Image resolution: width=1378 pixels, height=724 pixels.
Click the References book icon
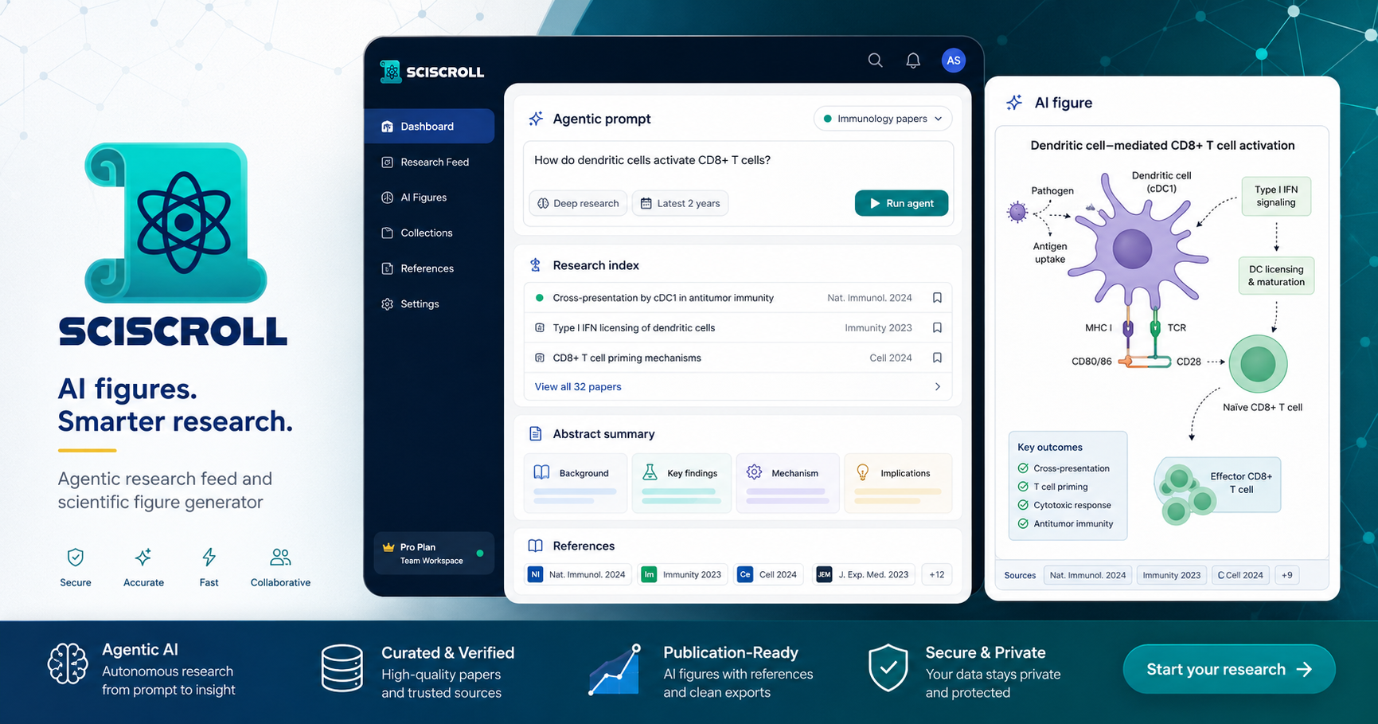click(x=536, y=546)
